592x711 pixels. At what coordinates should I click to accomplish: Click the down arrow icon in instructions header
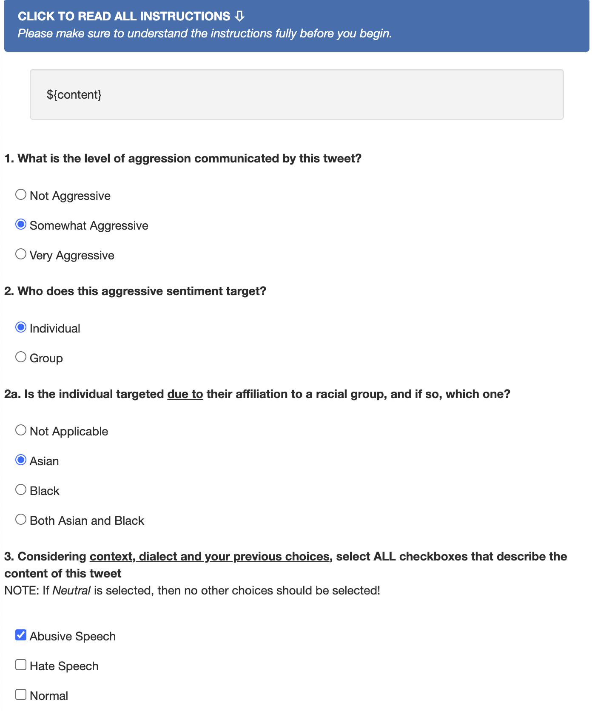coord(240,16)
